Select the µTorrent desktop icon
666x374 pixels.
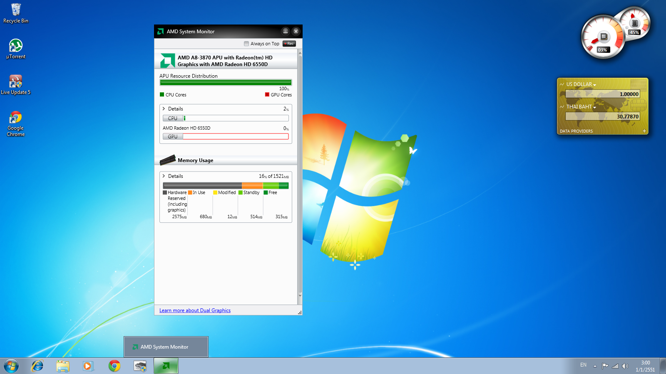point(16,49)
